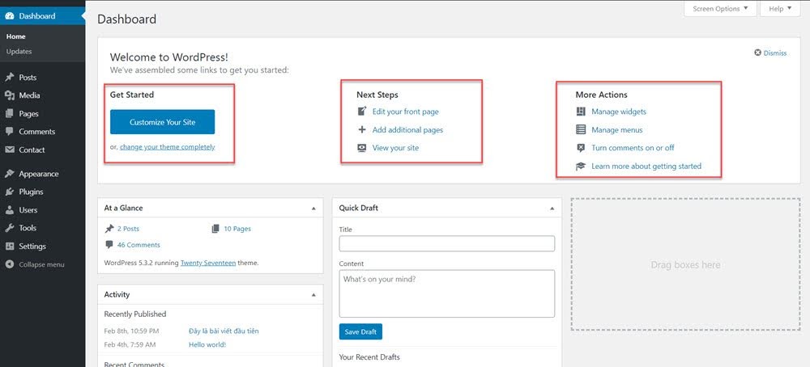
Task: Click the Twenty Seventeen theme link
Action: click(208, 263)
